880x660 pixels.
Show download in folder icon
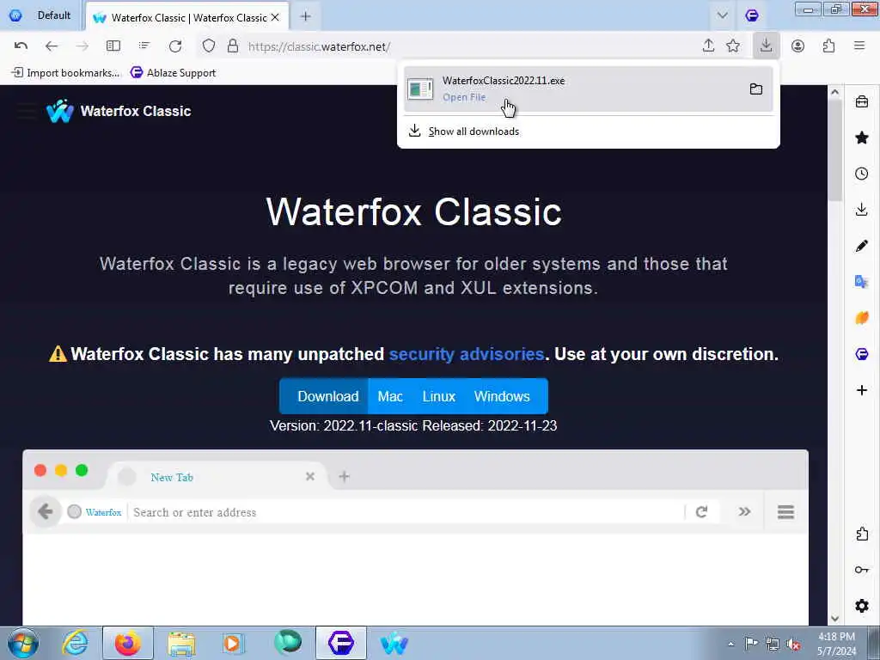tap(756, 89)
